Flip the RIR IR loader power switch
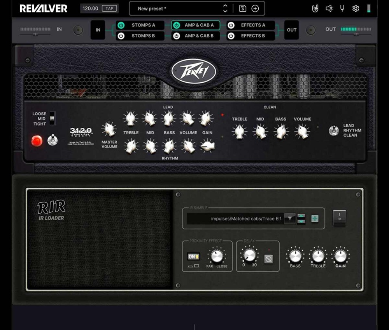The width and height of the screenshot is (389, 330). [339, 219]
